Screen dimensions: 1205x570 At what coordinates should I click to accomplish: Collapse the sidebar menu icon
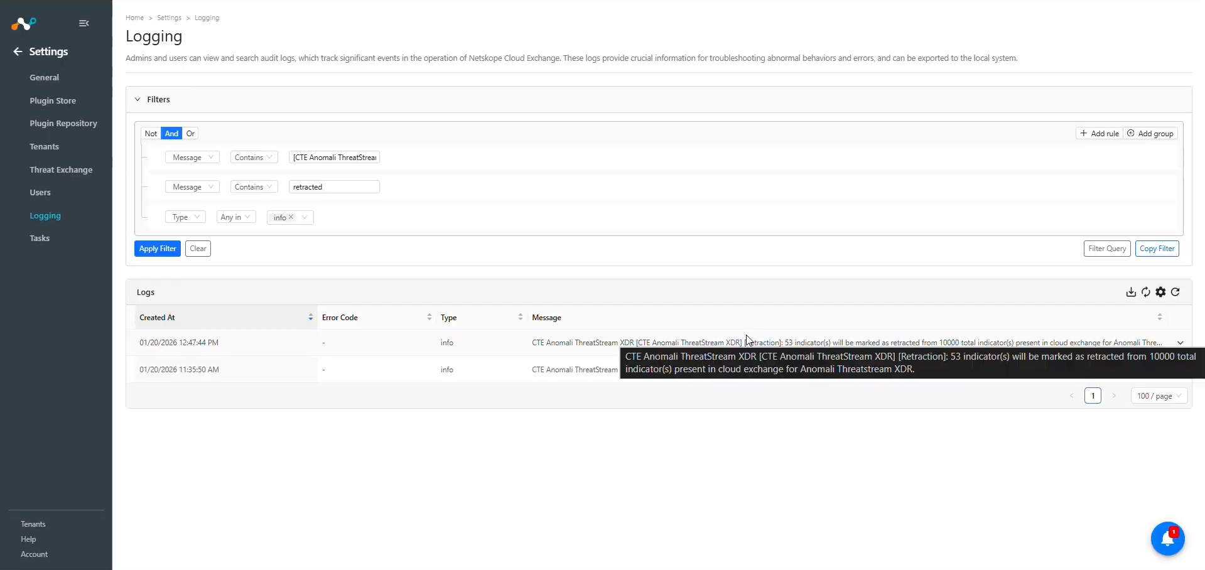pos(84,23)
